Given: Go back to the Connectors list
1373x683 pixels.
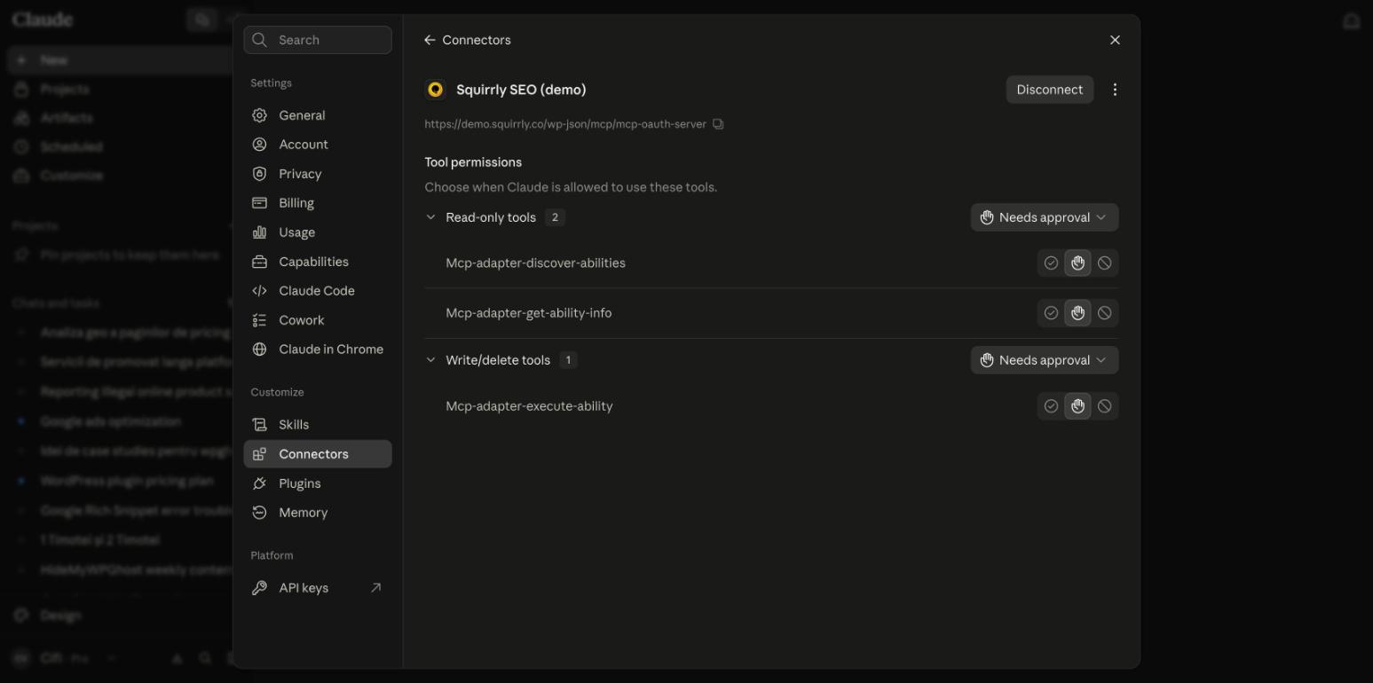Looking at the screenshot, I should click(468, 40).
